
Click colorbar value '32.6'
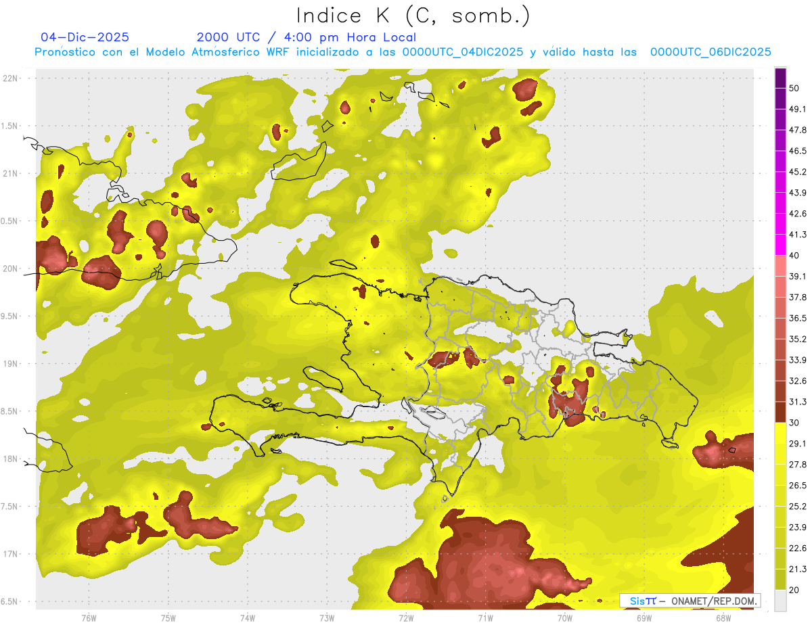[x=798, y=381]
